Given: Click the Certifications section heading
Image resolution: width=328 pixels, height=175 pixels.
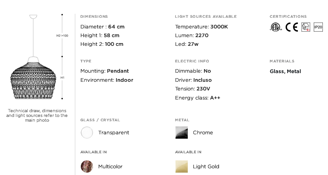Looking at the screenshot, I should [288, 17].
